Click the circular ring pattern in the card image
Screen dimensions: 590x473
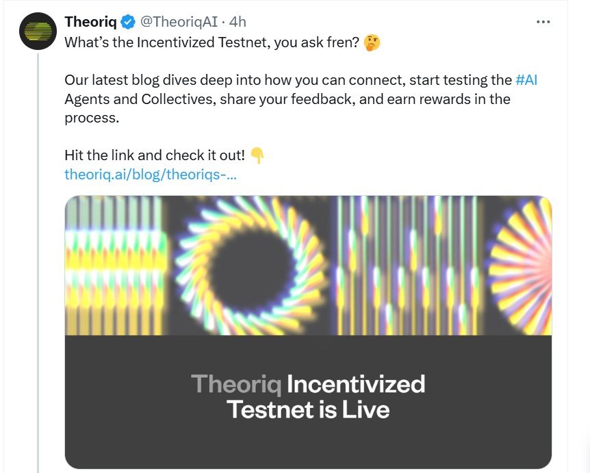click(249, 266)
